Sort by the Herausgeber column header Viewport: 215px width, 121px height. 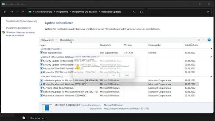(x=155, y=45)
